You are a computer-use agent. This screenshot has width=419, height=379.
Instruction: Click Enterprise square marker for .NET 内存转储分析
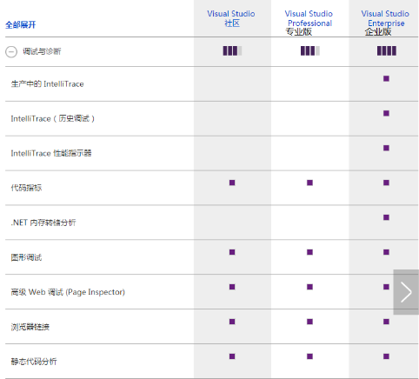[x=386, y=217]
